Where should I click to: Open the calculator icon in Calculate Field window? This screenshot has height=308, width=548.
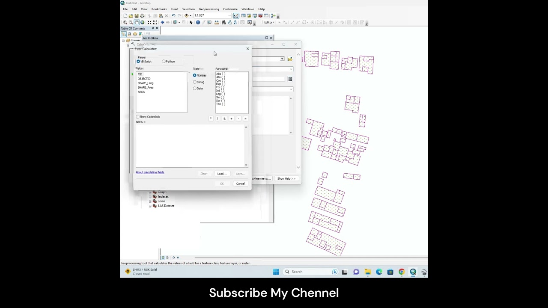coord(290,79)
